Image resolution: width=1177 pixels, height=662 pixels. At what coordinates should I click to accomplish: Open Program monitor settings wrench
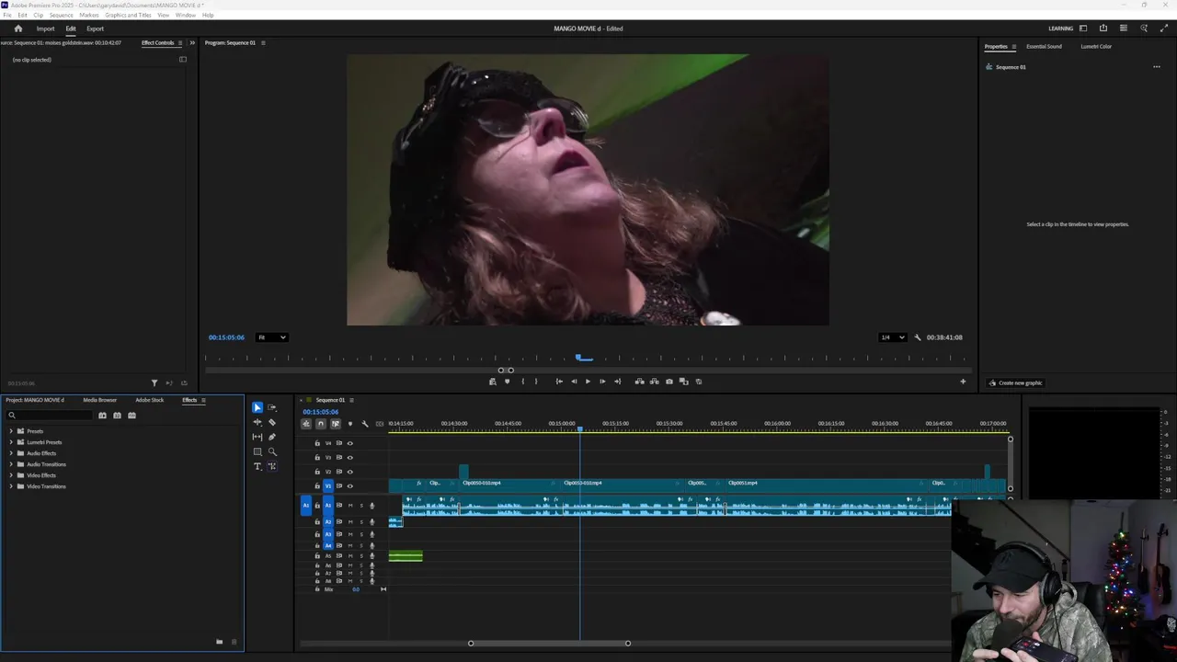[917, 337]
